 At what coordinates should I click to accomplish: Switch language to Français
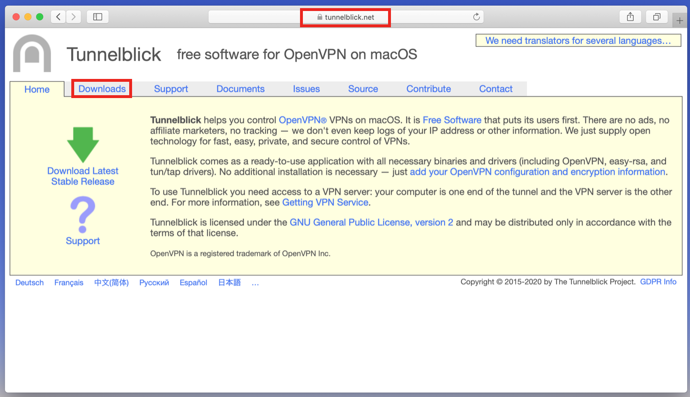69,283
